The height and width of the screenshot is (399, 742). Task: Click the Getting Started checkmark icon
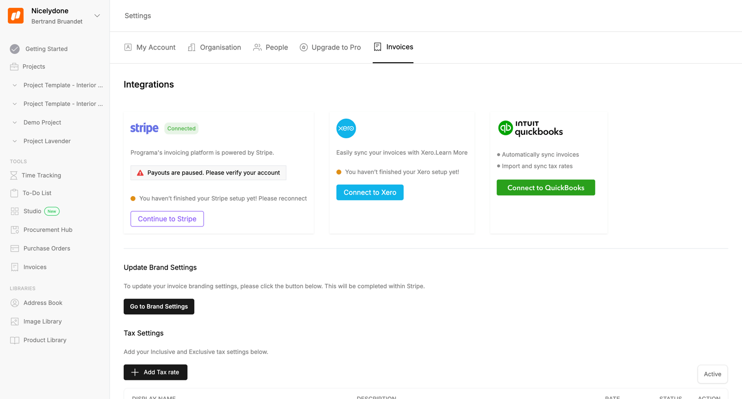point(15,49)
